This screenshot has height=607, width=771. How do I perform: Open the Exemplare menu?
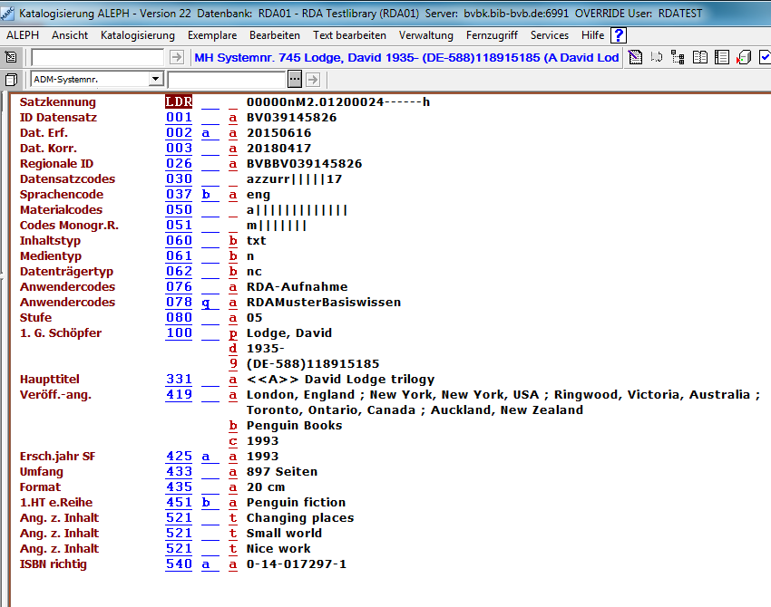(x=212, y=35)
